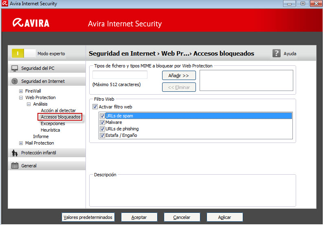Close the Avira Internet Security window
The image size is (323, 225).
[316, 4]
